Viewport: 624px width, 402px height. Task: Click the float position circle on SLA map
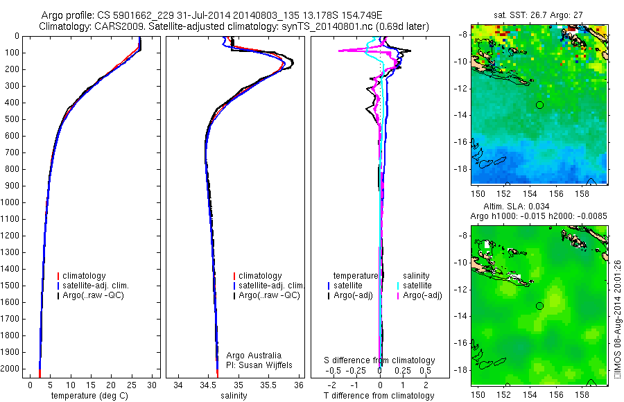tap(539, 306)
